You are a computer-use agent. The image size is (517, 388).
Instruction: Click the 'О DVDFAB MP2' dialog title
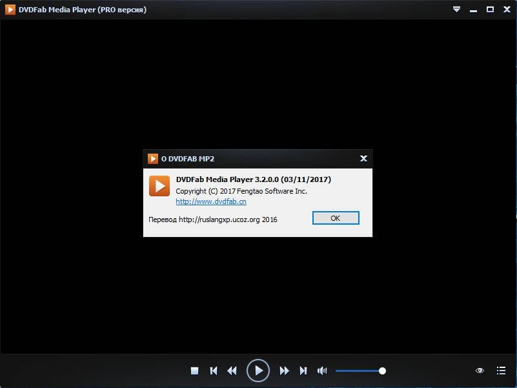[188, 159]
